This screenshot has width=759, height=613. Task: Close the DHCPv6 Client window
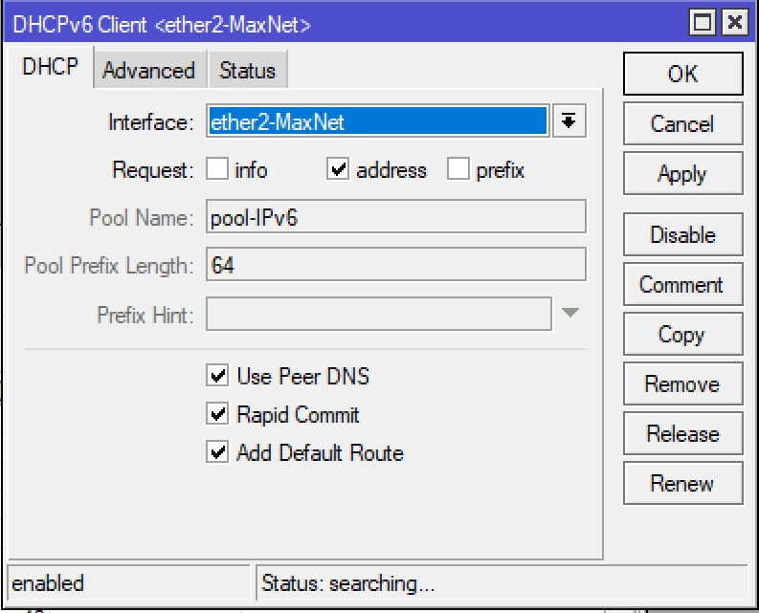[735, 22]
